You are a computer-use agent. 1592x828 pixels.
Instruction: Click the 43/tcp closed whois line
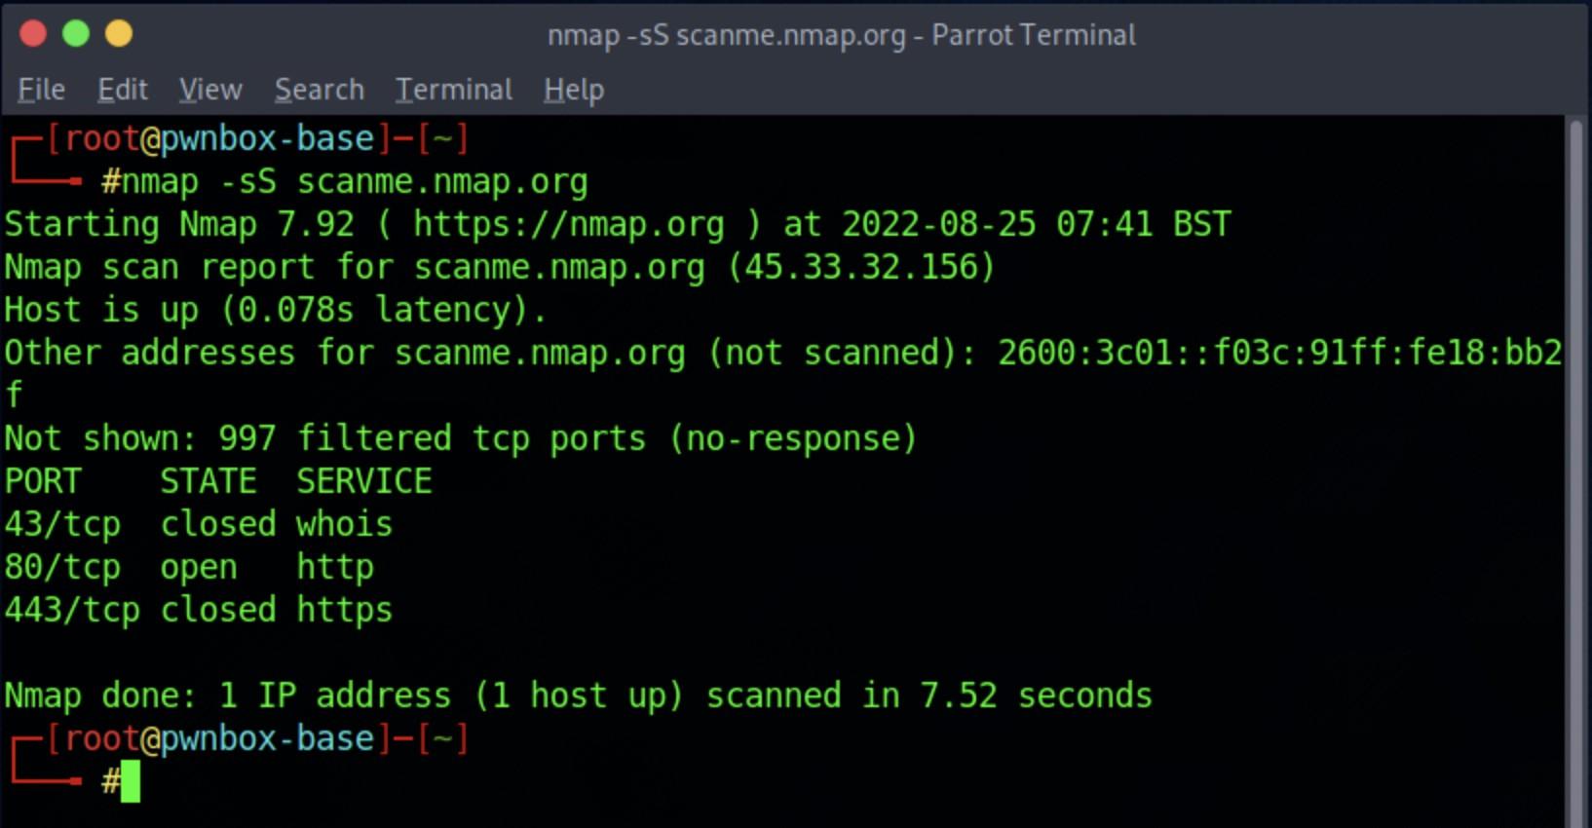coord(199,524)
